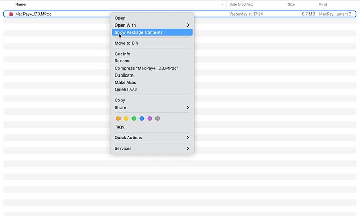
Task: Apply the green color tag
Action: pos(134,119)
